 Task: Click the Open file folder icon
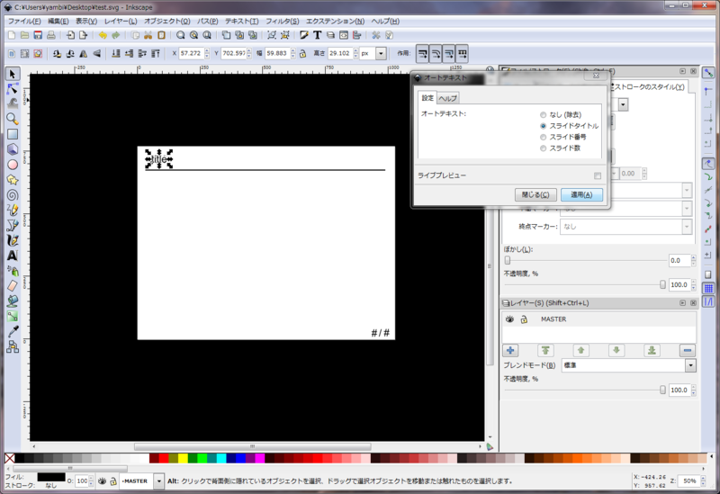tap(25, 35)
